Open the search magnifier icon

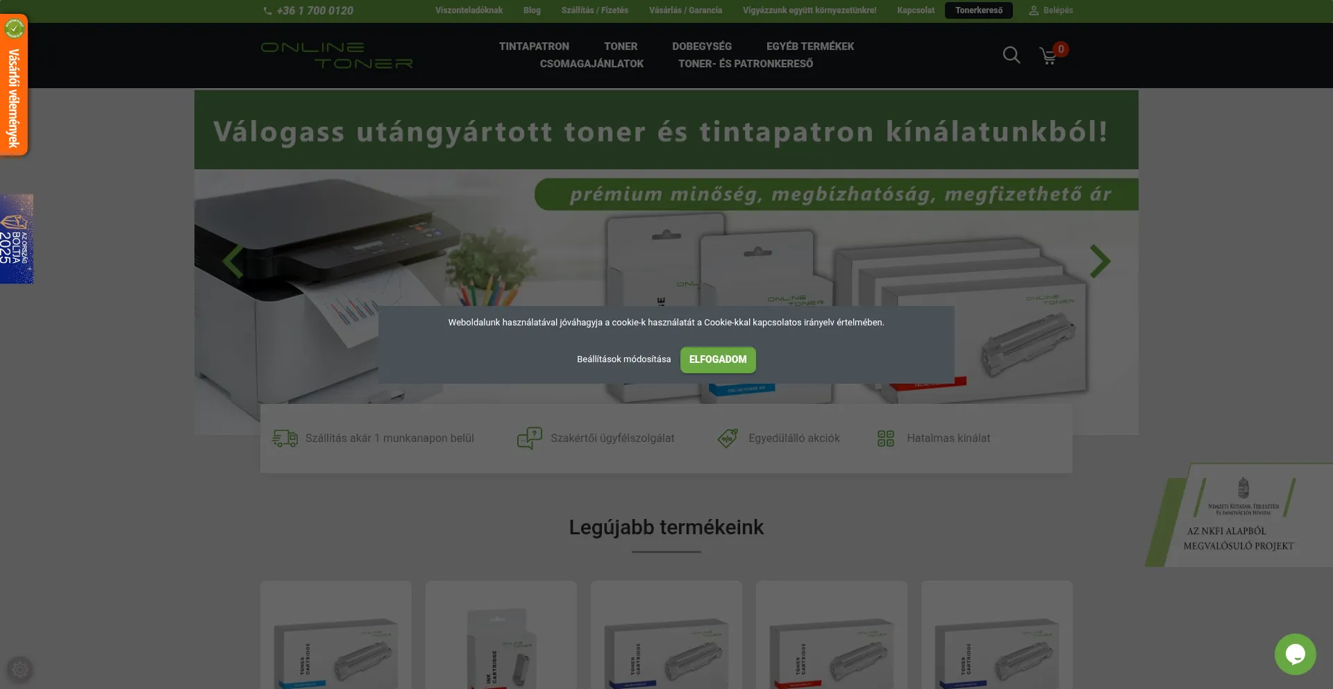click(x=1012, y=55)
